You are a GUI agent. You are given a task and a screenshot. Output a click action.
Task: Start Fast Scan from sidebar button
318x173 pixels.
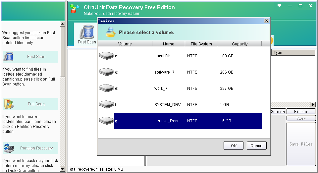click(30, 57)
